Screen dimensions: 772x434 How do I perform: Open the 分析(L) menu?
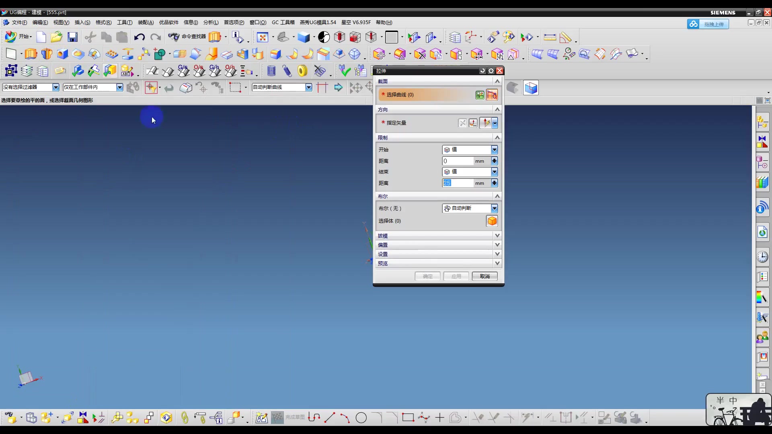click(x=211, y=23)
